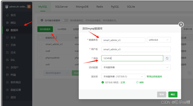The width and height of the screenshot is (193, 106).
Task: Check the smart_admin_v3 row checkbox
Action: pos(40,44)
